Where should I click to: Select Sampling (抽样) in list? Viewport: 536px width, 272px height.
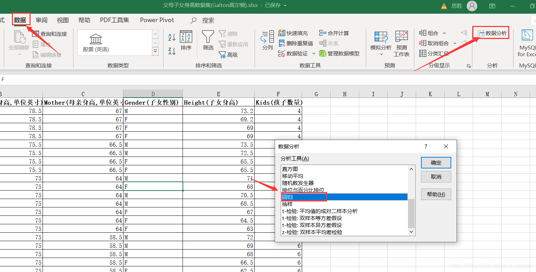344,204
